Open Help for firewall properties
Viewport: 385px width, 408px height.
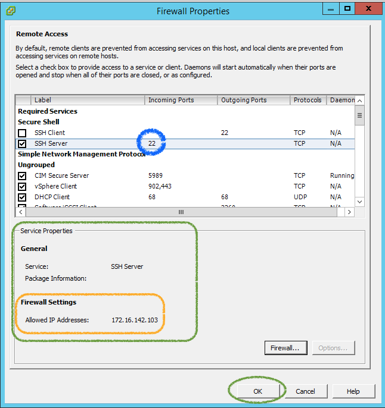353,391
